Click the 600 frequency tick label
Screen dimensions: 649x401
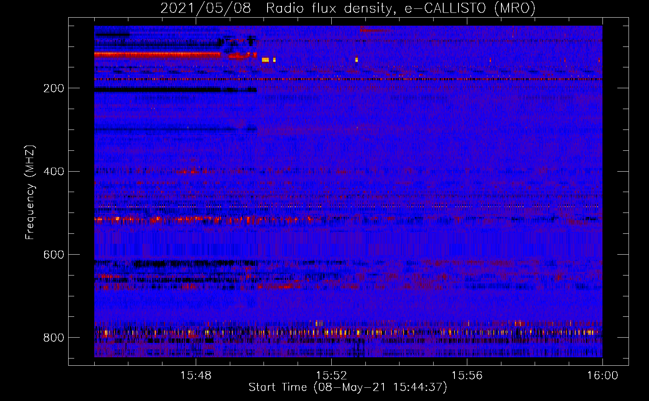[x=54, y=255]
